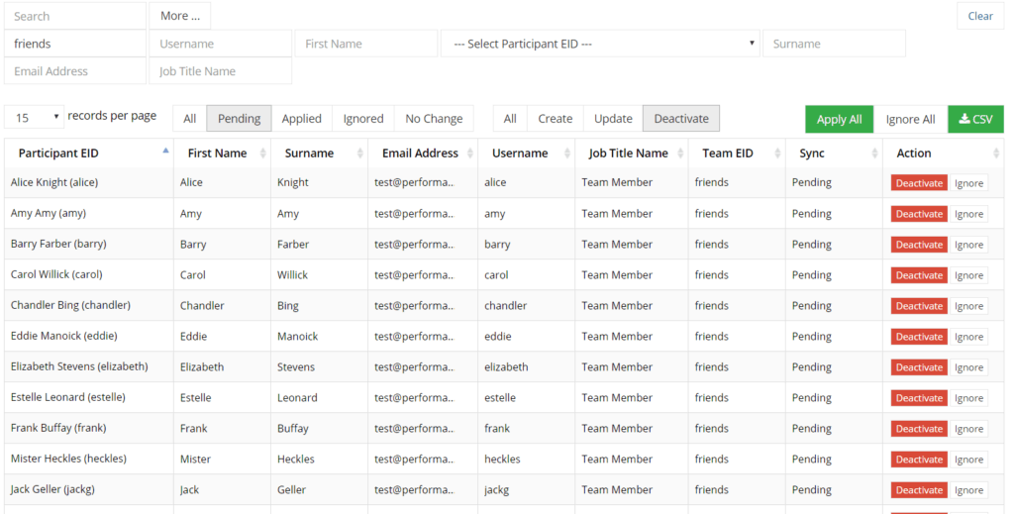Deactivate Amy Amy
The image size is (1014, 514).
pyautogui.click(x=919, y=214)
